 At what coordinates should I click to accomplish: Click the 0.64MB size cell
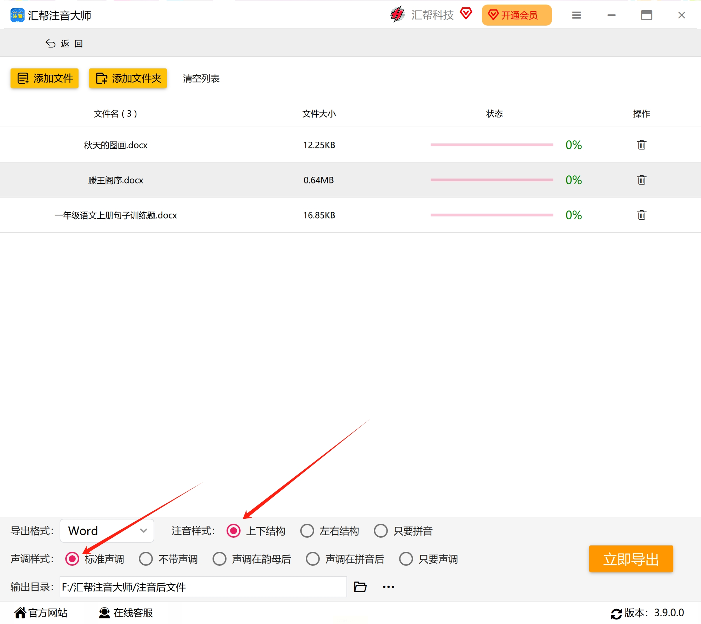click(x=318, y=180)
